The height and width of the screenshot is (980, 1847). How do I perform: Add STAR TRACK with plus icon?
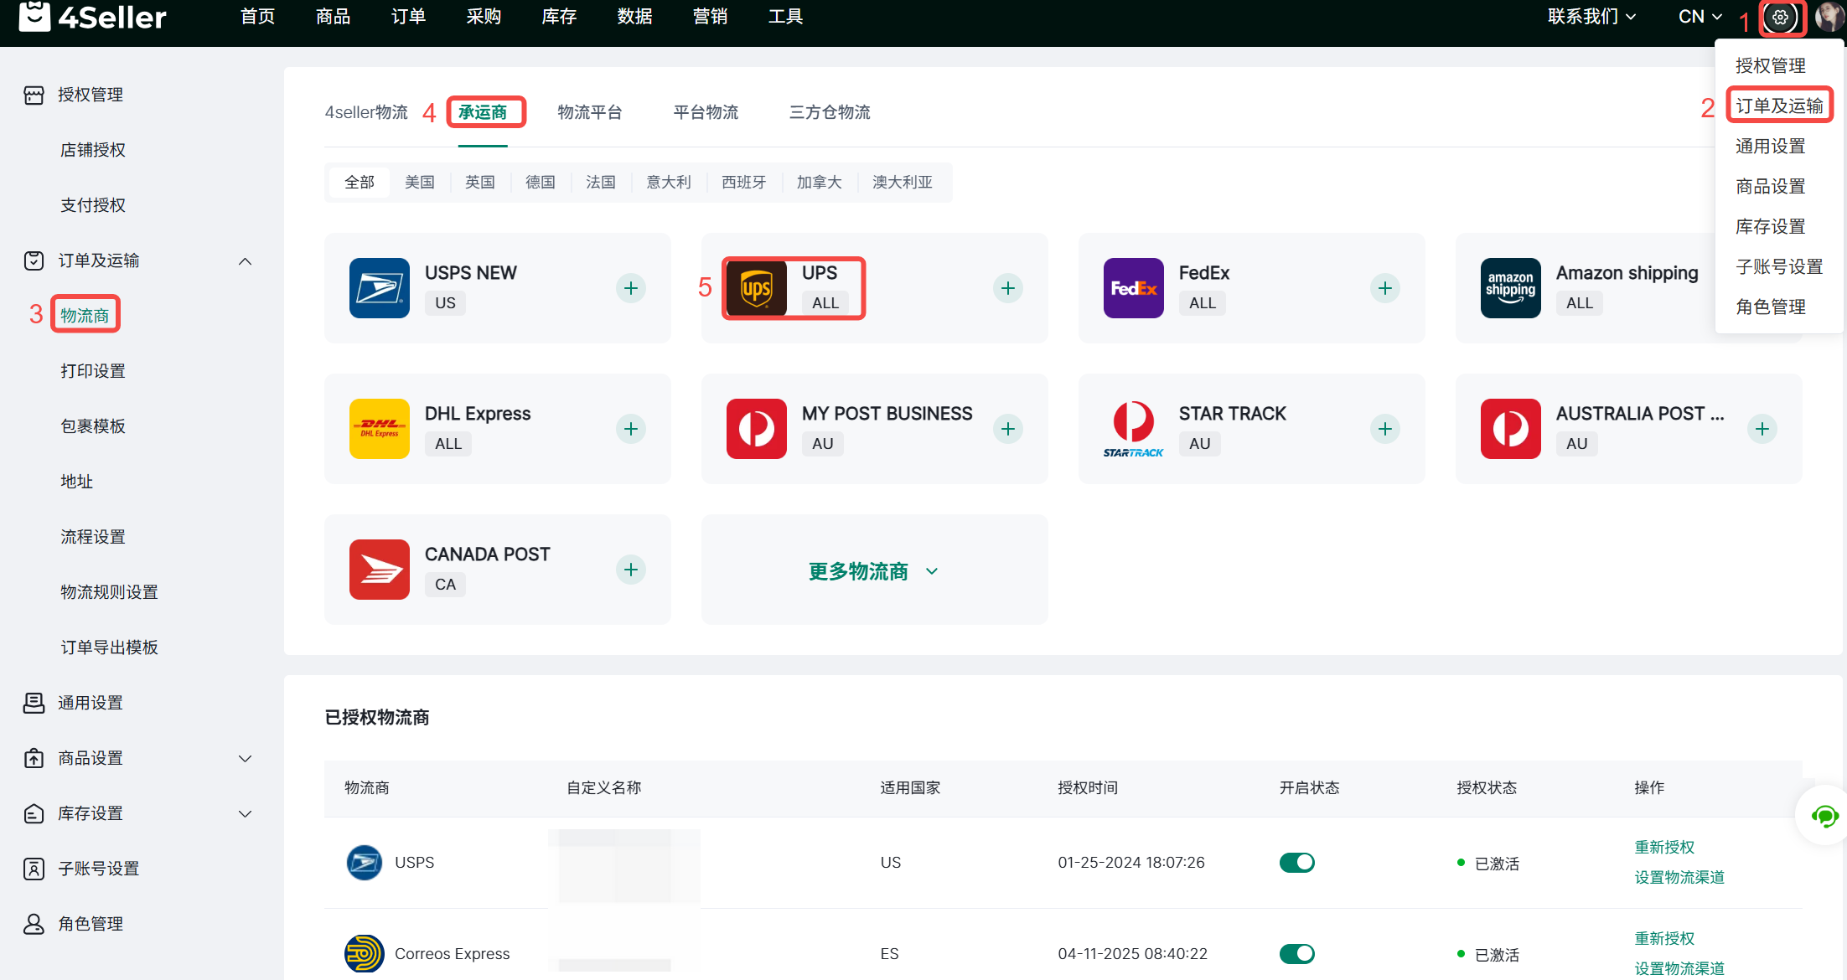pyautogui.click(x=1384, y=429)
